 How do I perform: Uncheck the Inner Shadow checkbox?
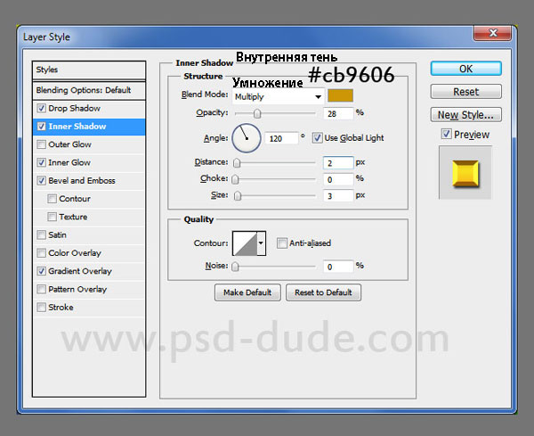[x=41, y=127]
